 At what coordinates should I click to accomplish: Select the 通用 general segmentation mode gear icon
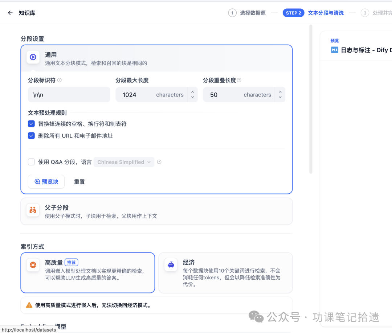coord(33,57)
